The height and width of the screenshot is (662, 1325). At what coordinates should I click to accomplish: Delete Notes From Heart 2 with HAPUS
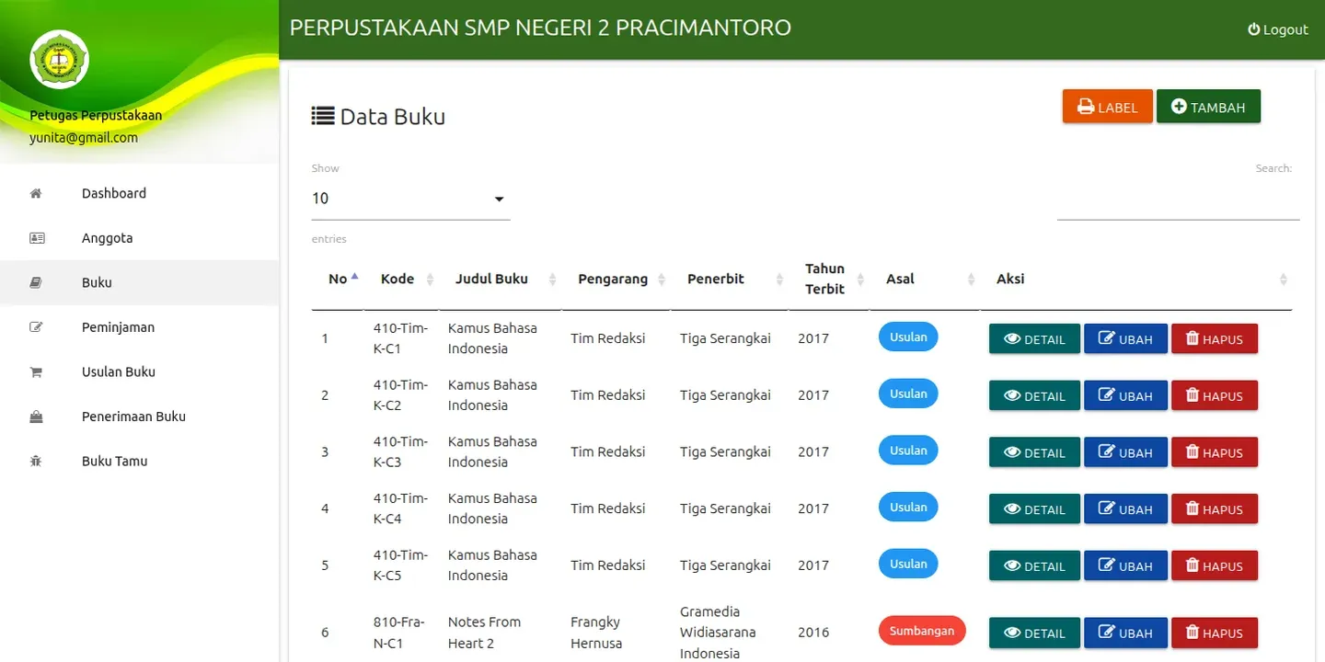point(1215,633)
